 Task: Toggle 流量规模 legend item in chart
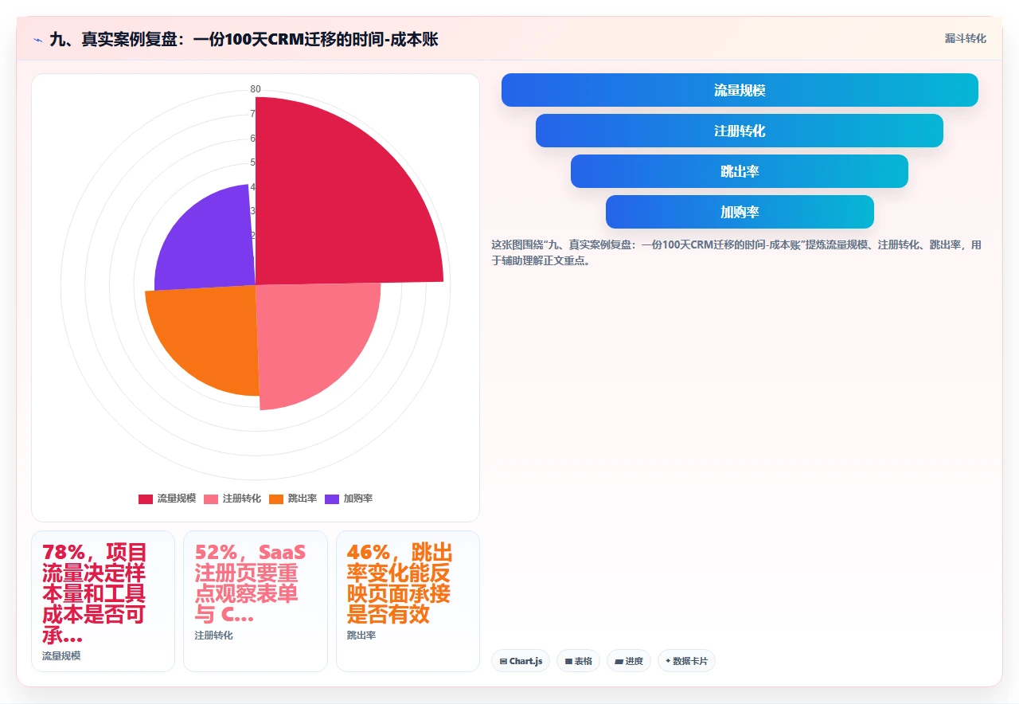(167, 499)
